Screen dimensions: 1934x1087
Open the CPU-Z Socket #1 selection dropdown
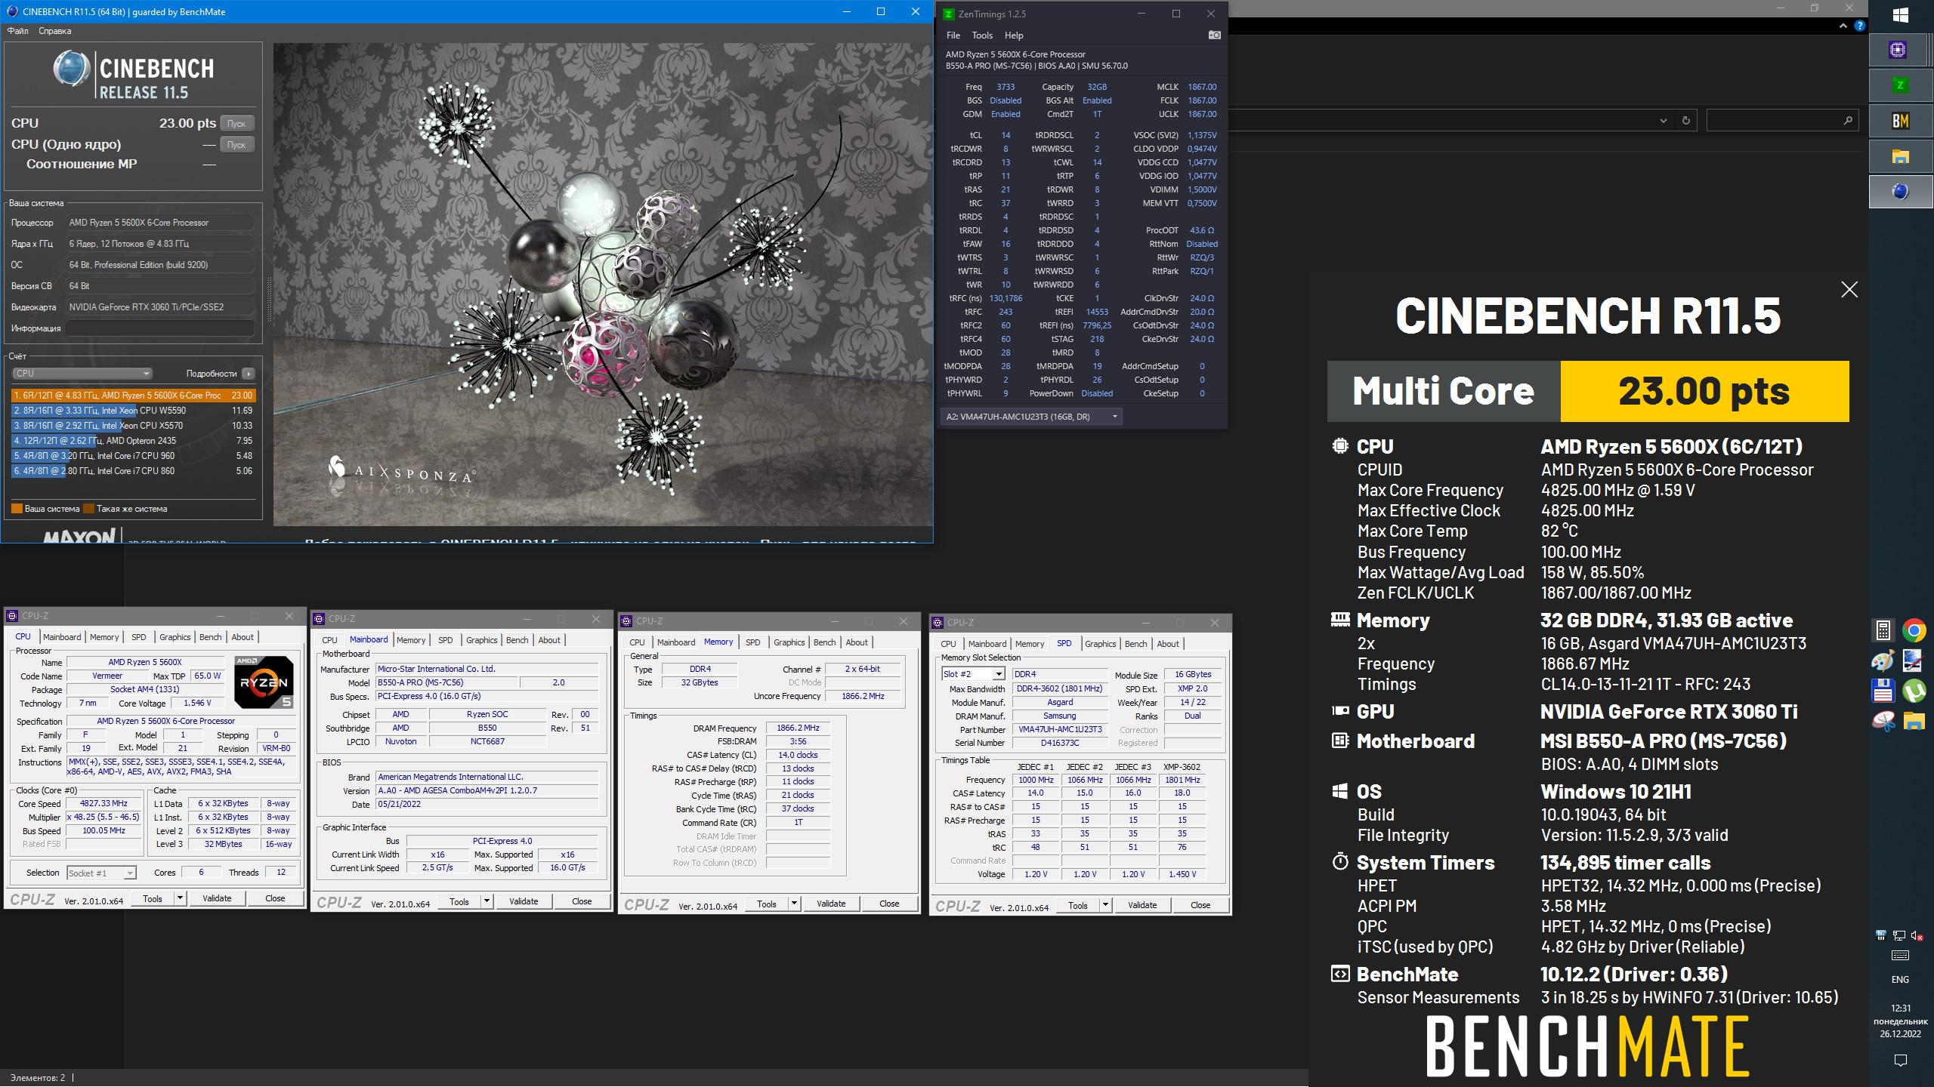101,873
